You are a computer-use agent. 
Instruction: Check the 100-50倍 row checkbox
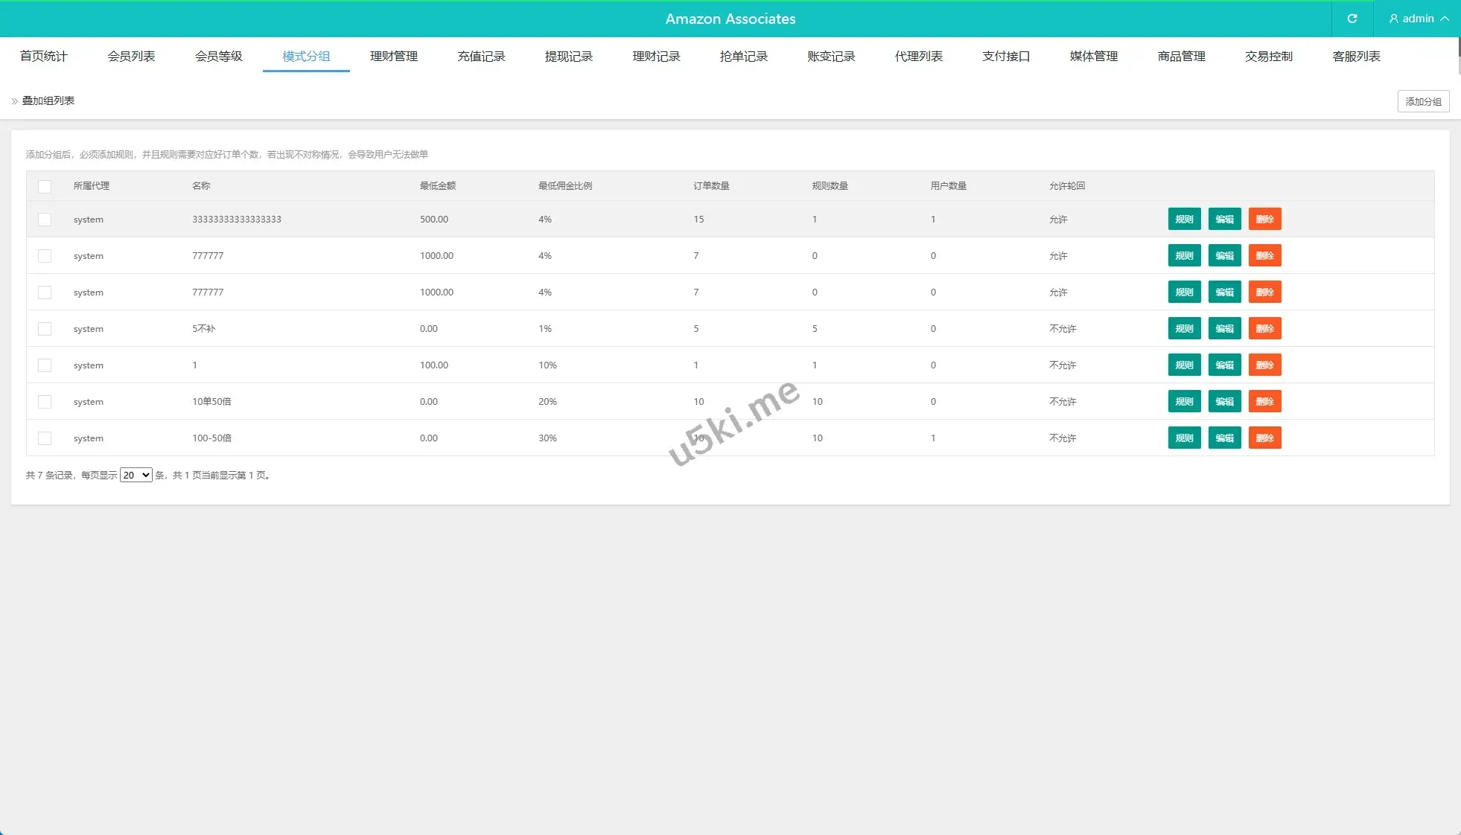point(45,438)
